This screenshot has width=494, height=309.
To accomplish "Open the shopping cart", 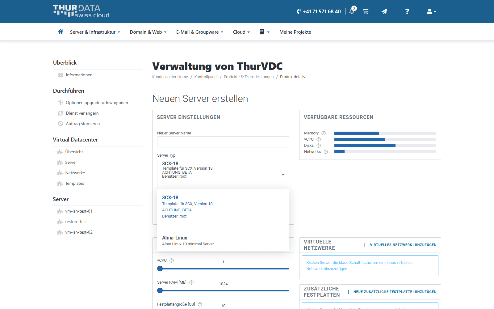I will click(x=366, y=11).
